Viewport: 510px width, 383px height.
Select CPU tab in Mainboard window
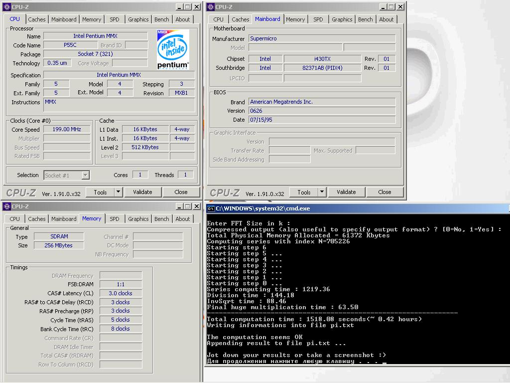(x=218, y=19)
